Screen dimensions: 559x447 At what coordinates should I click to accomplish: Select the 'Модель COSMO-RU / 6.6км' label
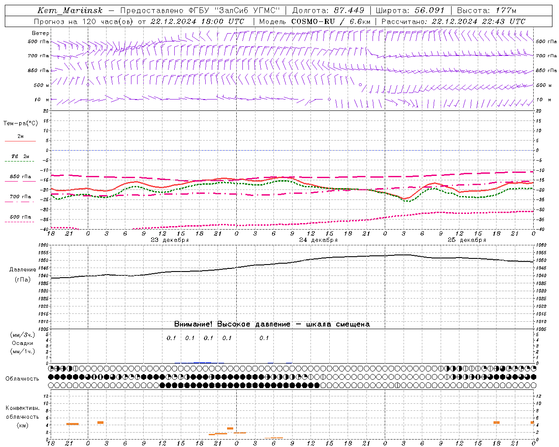pyautogui.click(x=314, y=21)
